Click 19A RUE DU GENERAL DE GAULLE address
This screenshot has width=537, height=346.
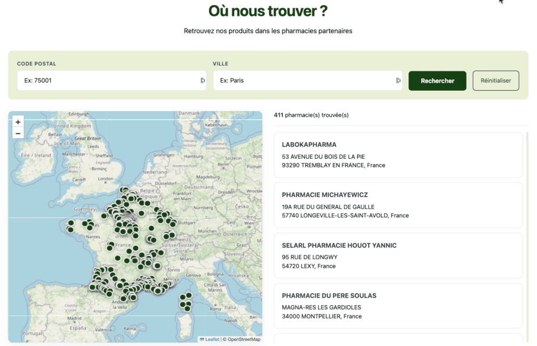pyautogui.click(x=328, y=207)
